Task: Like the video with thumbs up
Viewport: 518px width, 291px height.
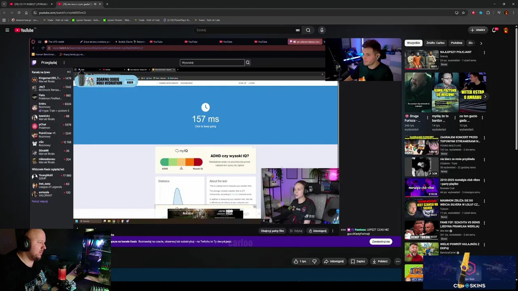Action: pos(300,261)
